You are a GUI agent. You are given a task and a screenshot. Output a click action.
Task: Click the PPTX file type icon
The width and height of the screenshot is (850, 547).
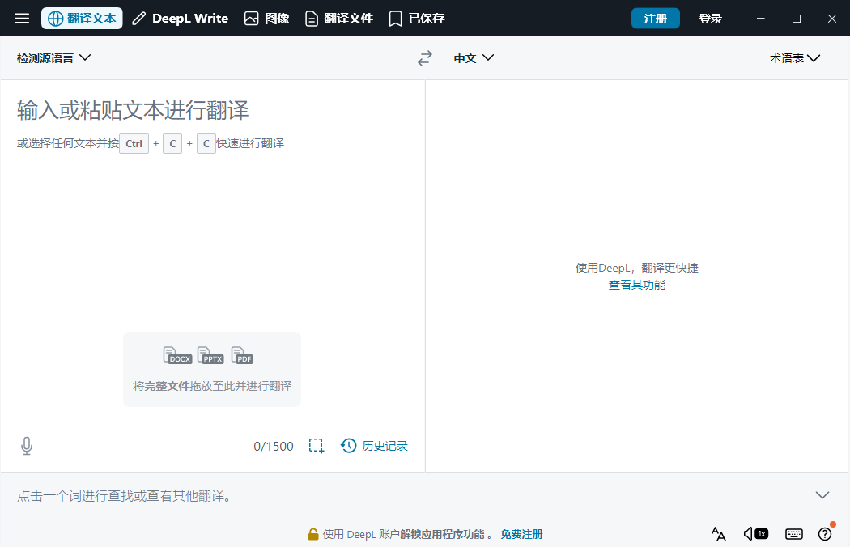point(210,356)
